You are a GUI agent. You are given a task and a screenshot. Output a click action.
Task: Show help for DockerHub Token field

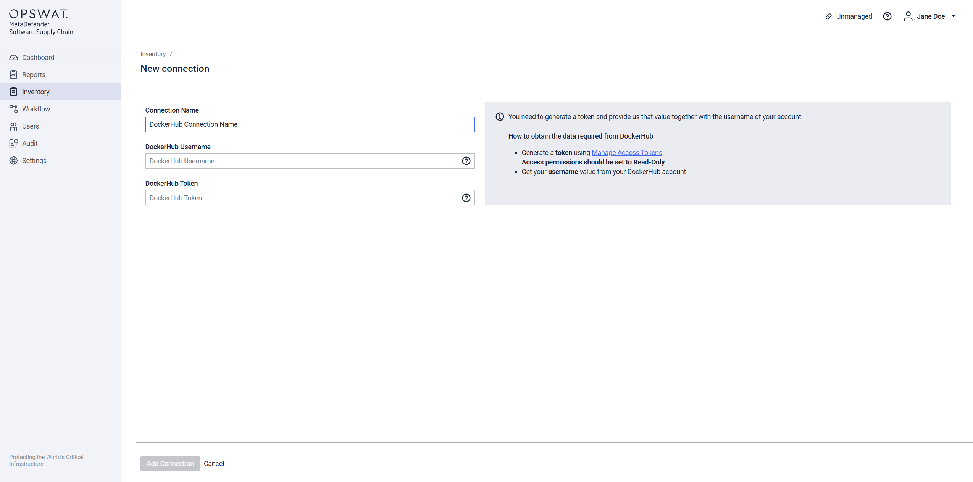[466, 198]
